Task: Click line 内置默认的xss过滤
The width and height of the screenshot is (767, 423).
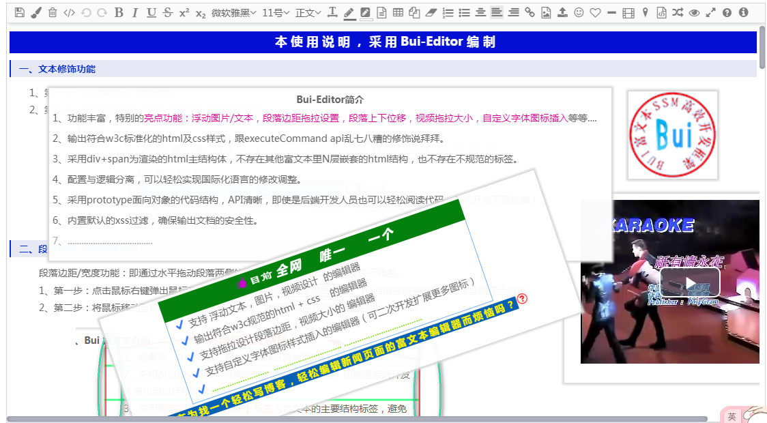Action: [155, 220]
